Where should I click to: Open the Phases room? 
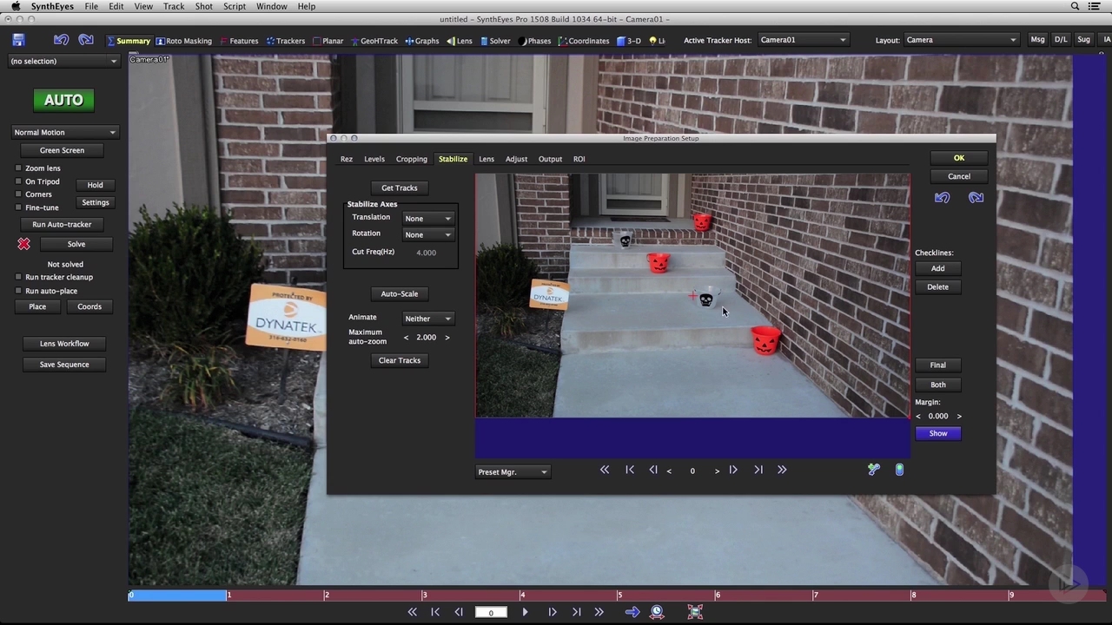(534, 41)
